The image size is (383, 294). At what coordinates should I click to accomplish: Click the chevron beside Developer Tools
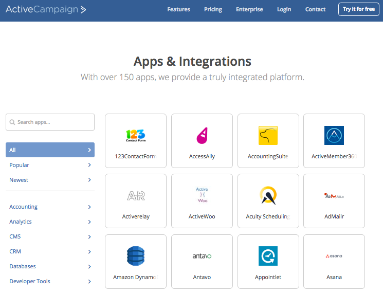tap(89, 282)
